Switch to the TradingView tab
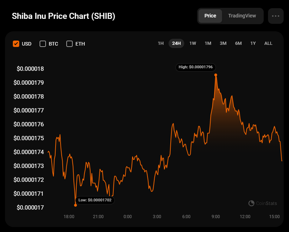 point(242,16)
